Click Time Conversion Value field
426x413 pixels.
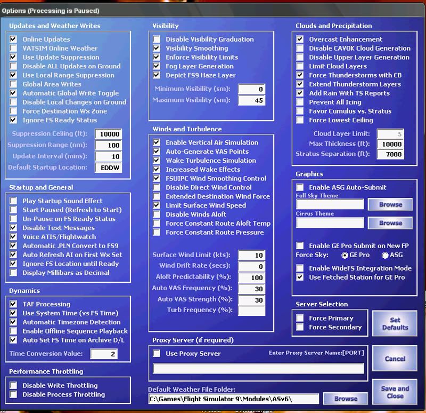coord(104,354)
